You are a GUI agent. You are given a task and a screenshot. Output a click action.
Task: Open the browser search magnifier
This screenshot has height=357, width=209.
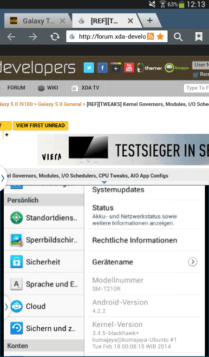coord(178,37)
